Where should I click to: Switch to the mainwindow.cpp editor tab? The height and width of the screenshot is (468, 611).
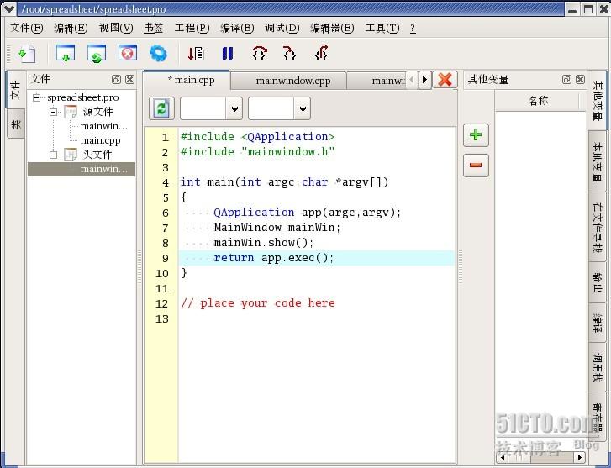[x=289, y=81]
